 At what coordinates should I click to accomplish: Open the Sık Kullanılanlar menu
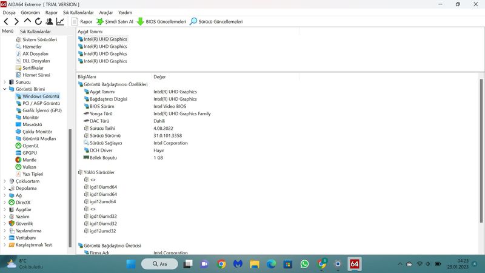(78, 12)
